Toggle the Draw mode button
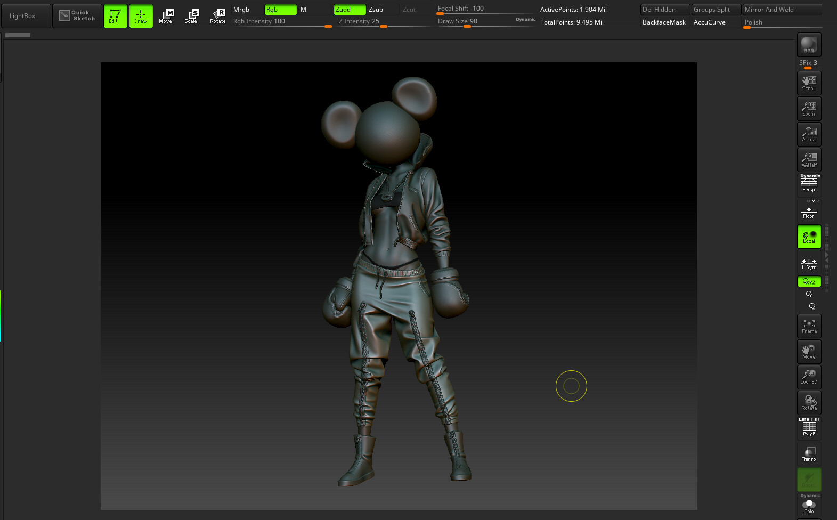 pyautogui.click(x=141, y=16)
